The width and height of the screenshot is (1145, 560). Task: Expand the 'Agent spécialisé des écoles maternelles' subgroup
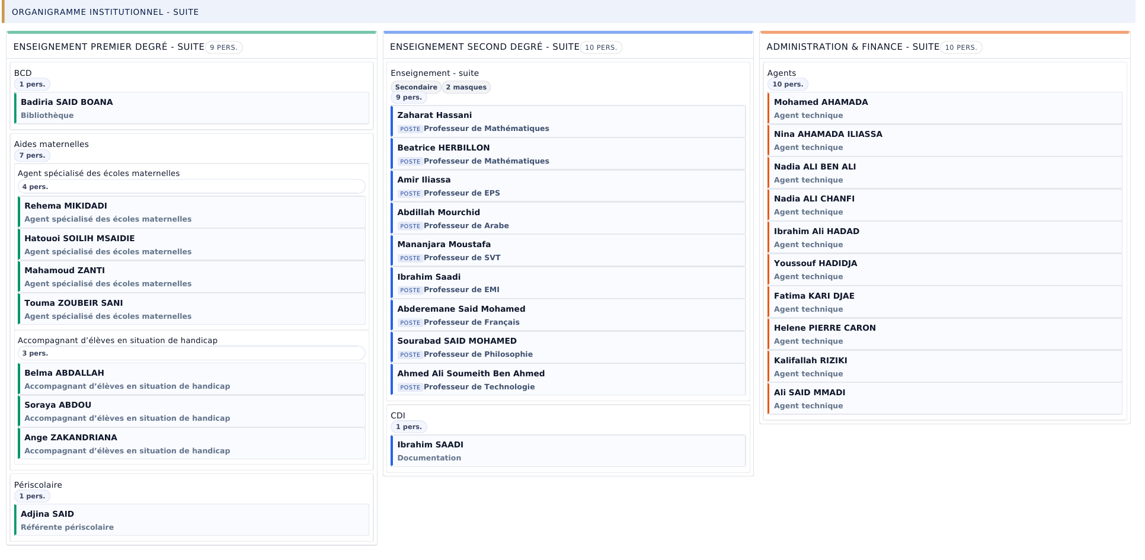pyautogui.click(x=98, y=174)
